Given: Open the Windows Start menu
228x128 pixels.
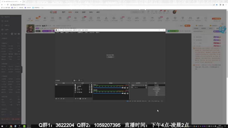Looking at the screenshot, I should [x=2, y=126].
